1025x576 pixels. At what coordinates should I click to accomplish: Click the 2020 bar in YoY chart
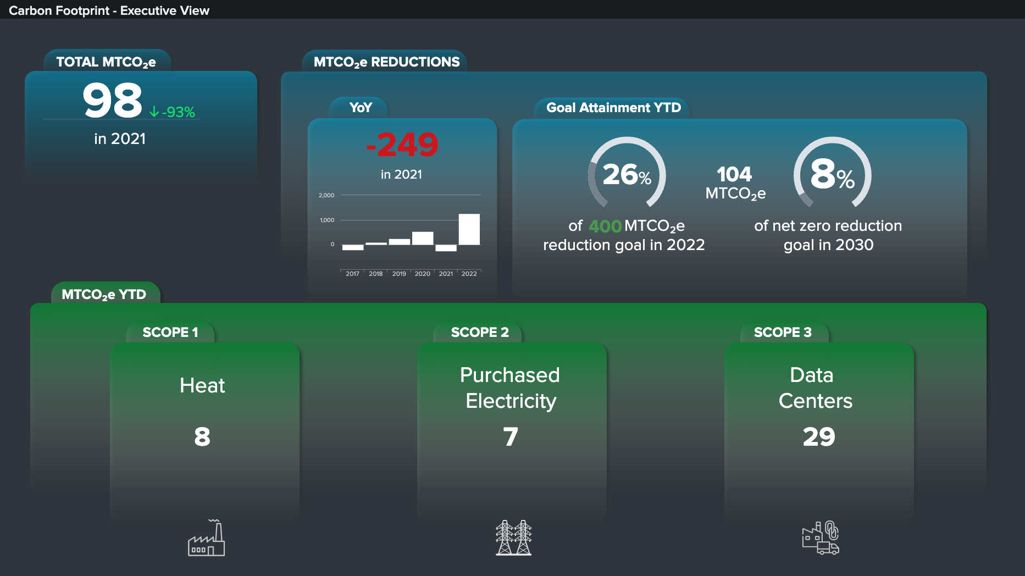[x=423, y=238]
